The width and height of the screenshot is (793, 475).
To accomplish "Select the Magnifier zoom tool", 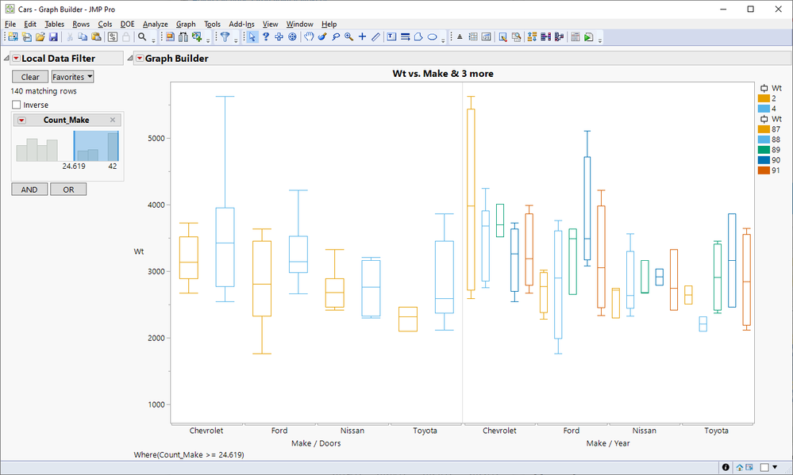I will click(x=349, y=37).
